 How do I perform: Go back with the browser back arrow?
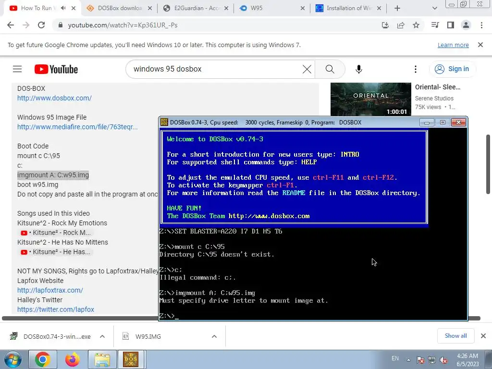[11, 25]
